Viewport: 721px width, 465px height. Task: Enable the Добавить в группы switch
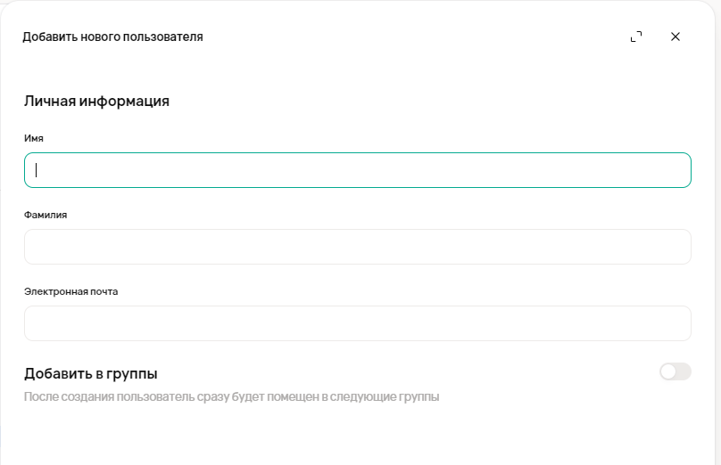(x=675, y=371)
